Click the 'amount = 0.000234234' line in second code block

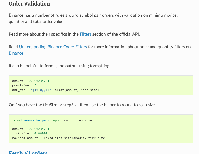pos(30,129)
